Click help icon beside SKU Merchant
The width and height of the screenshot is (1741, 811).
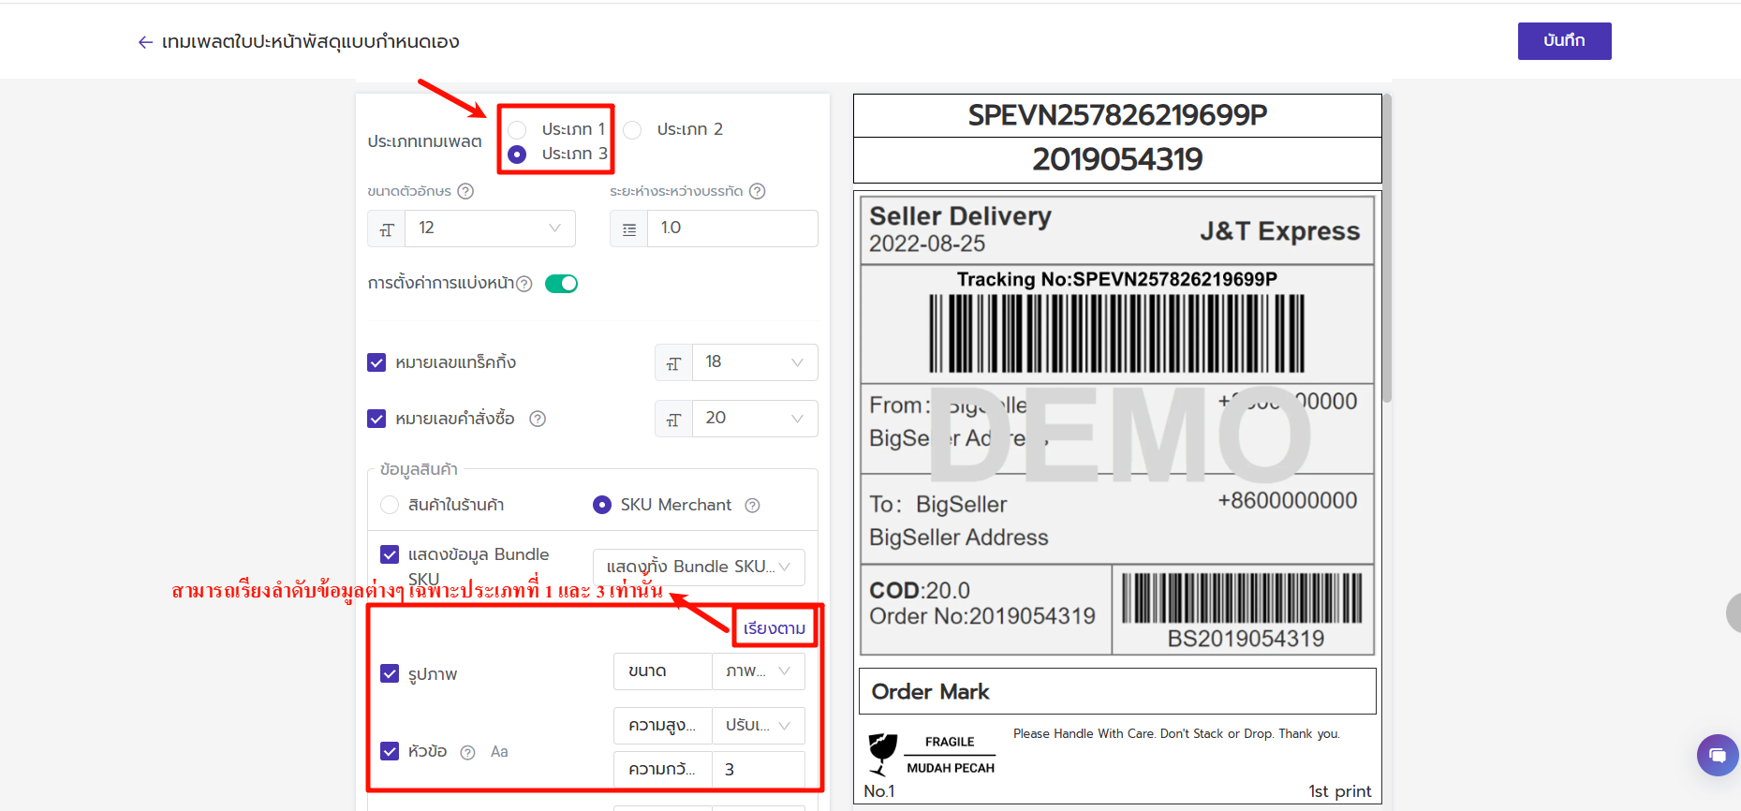click(x=752, y=506)
